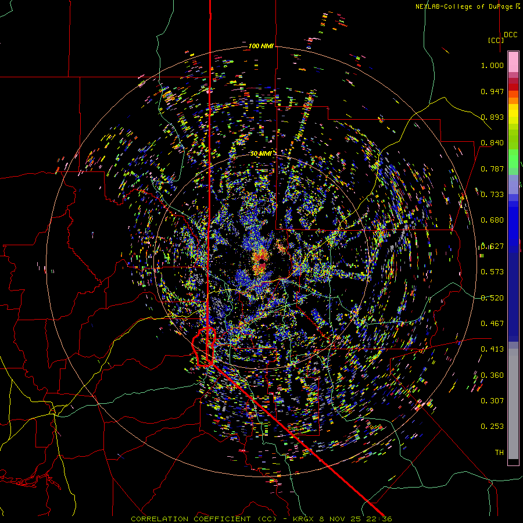Click the 100 NMI range ring label
Screen dimensions: 523x523
pyautogui.click(x=261, y=46)
